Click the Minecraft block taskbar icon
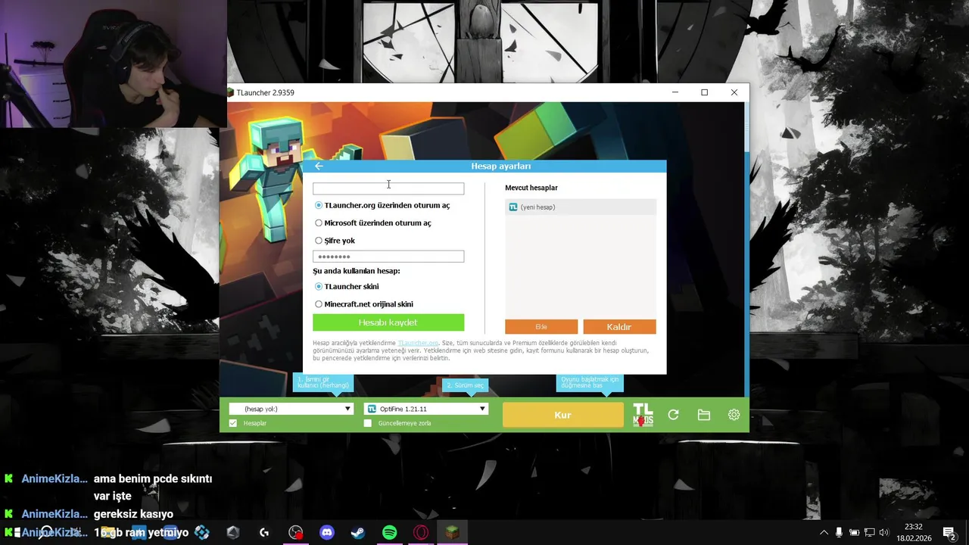The width and height of the screenshot is (969, 545). click(451, 533)
